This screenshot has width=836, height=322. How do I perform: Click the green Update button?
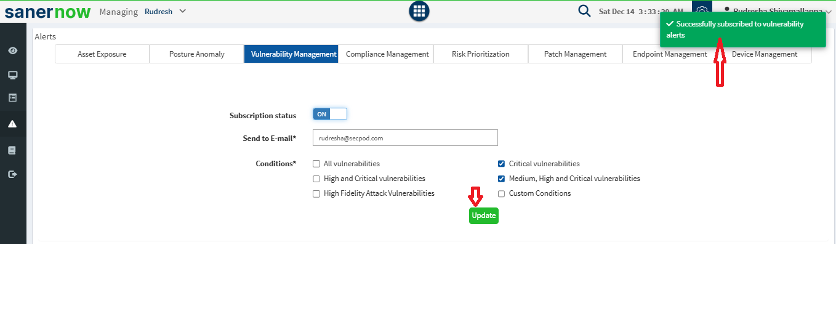click(x=483, y=215)
